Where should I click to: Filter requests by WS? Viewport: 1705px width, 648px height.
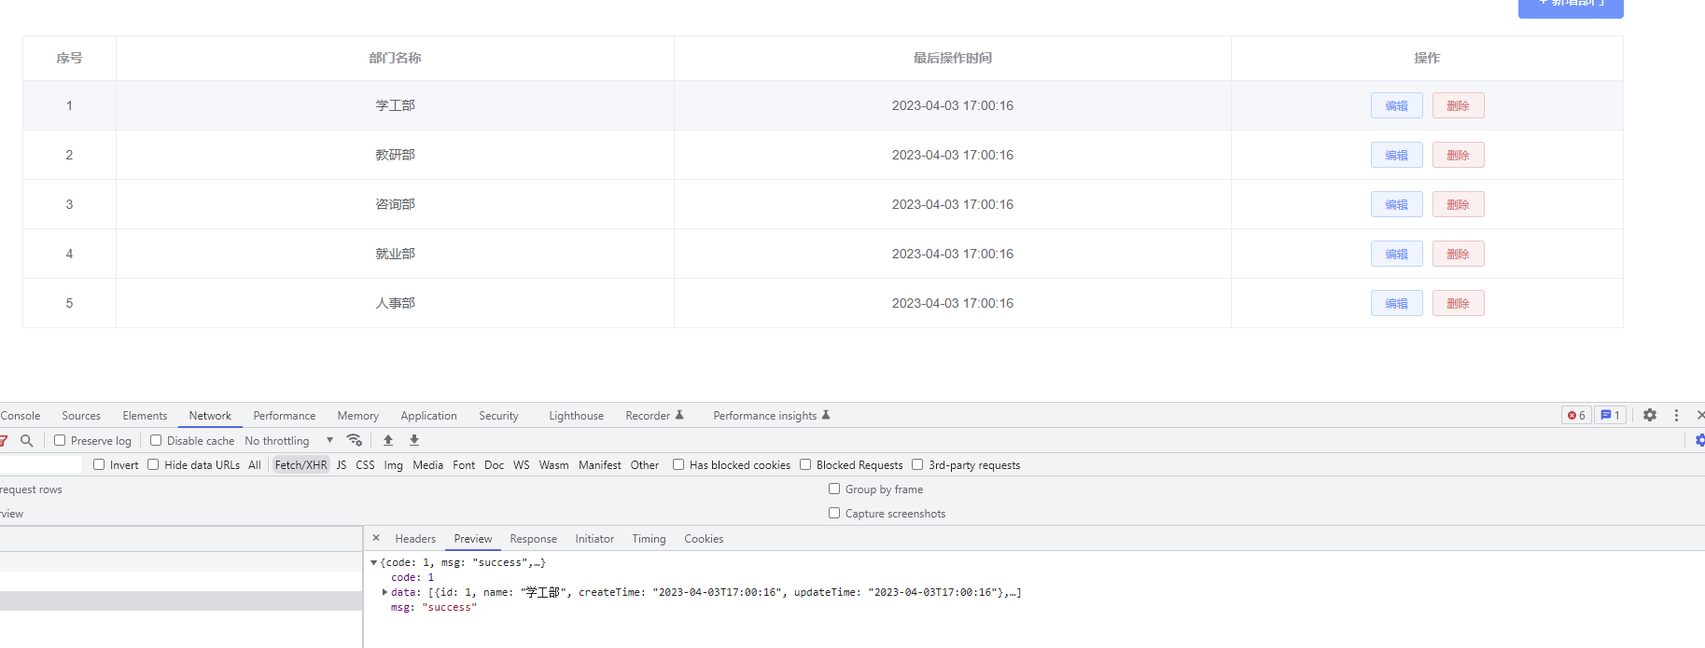click(522, 465)
